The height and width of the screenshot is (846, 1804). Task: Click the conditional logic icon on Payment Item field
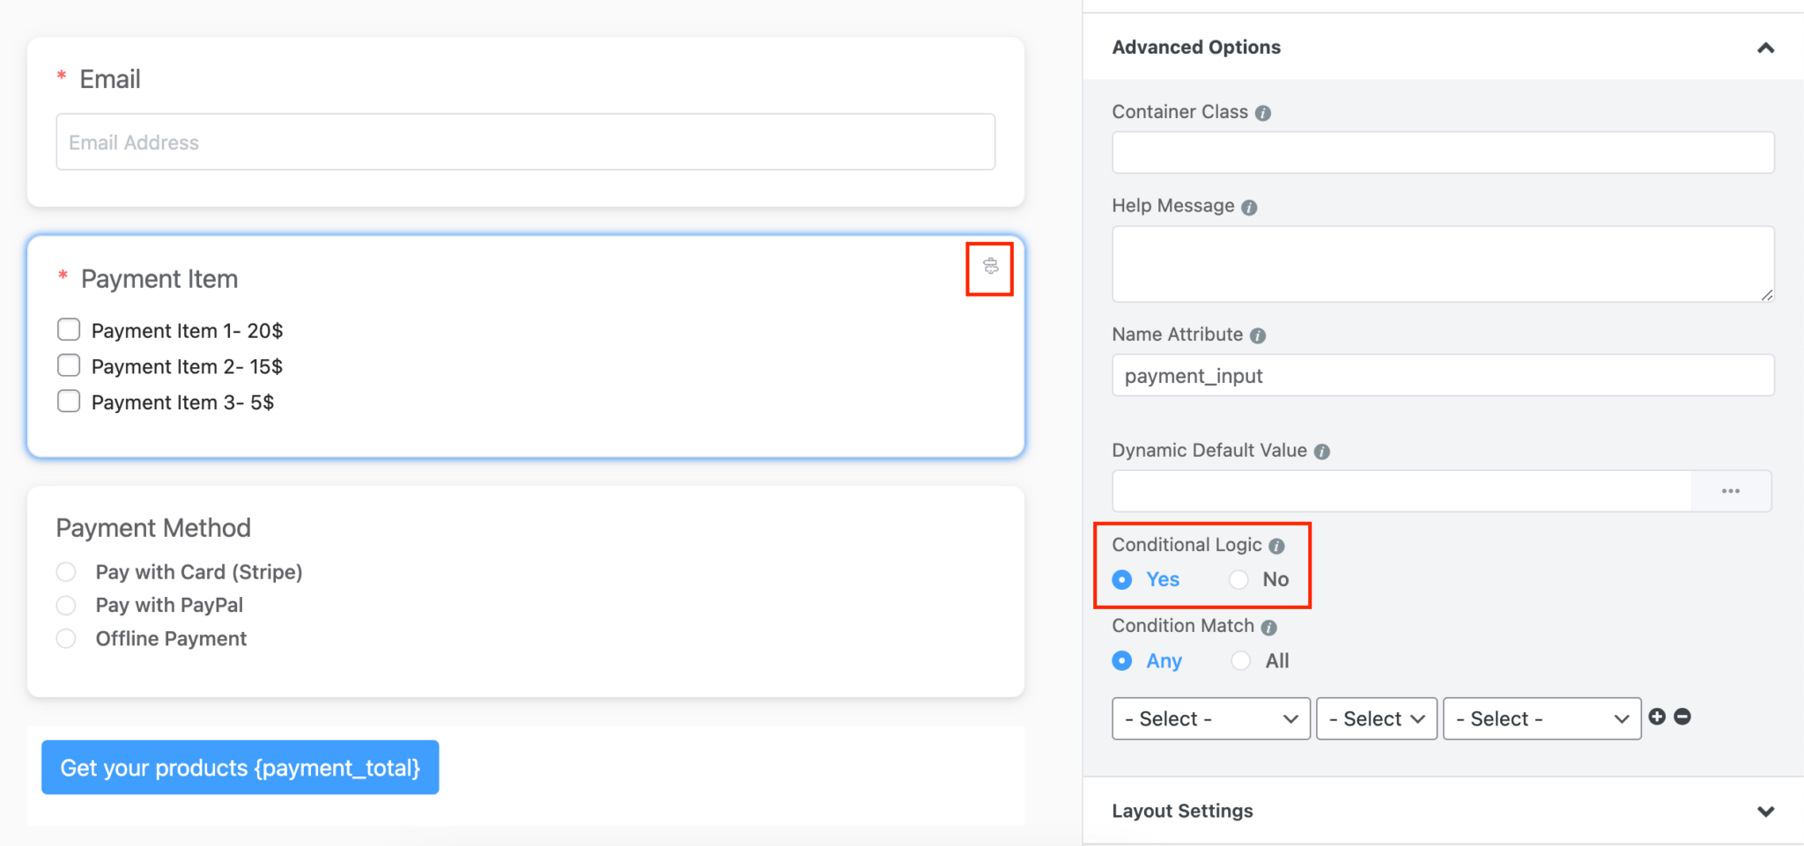989,267
